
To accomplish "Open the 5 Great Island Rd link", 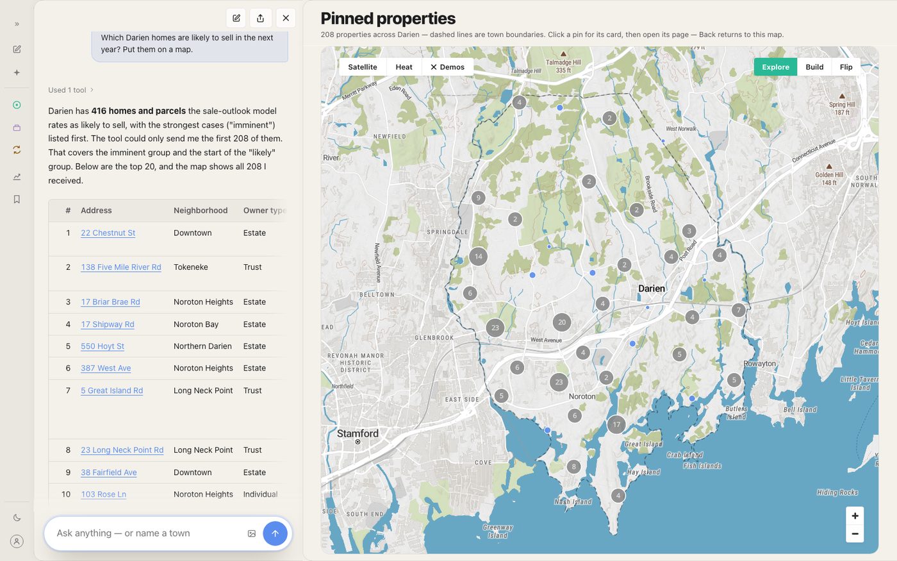I will pos(112,390).
